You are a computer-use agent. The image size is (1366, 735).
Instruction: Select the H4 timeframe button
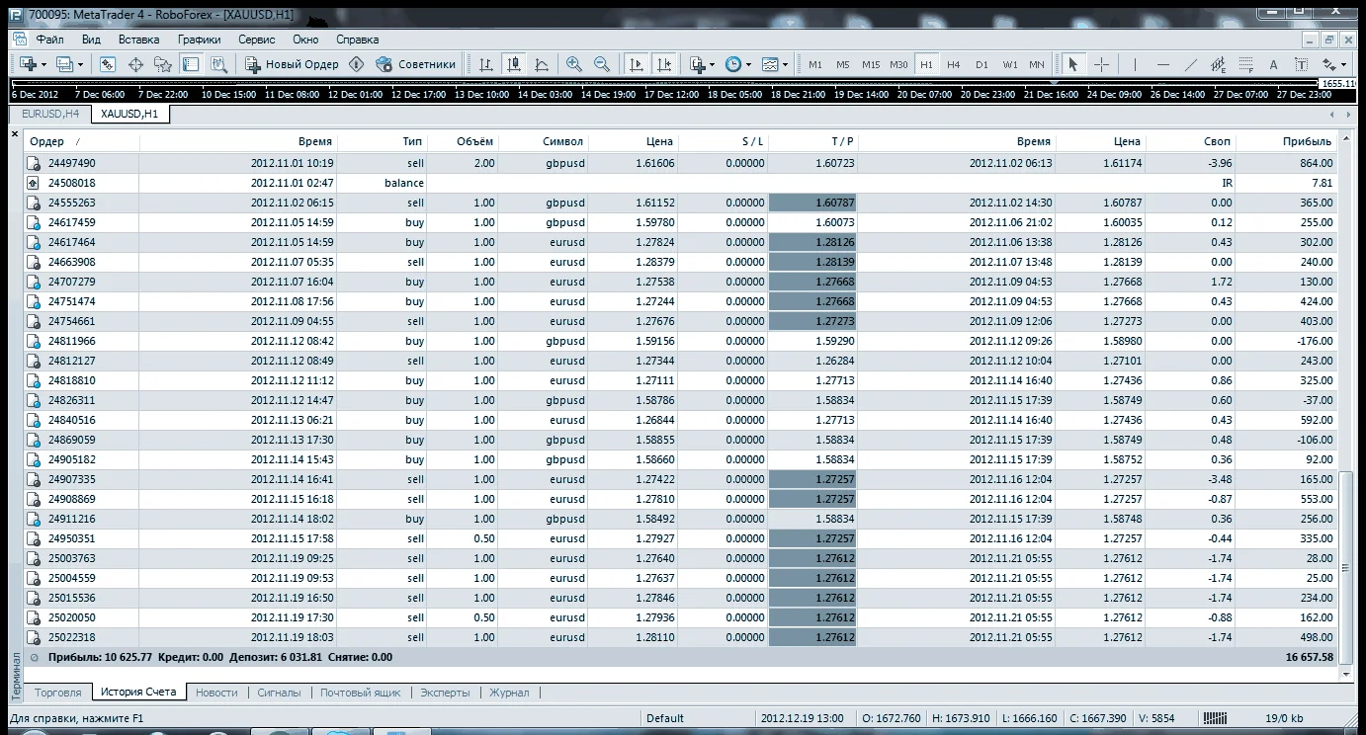click(x=953, y=64)
